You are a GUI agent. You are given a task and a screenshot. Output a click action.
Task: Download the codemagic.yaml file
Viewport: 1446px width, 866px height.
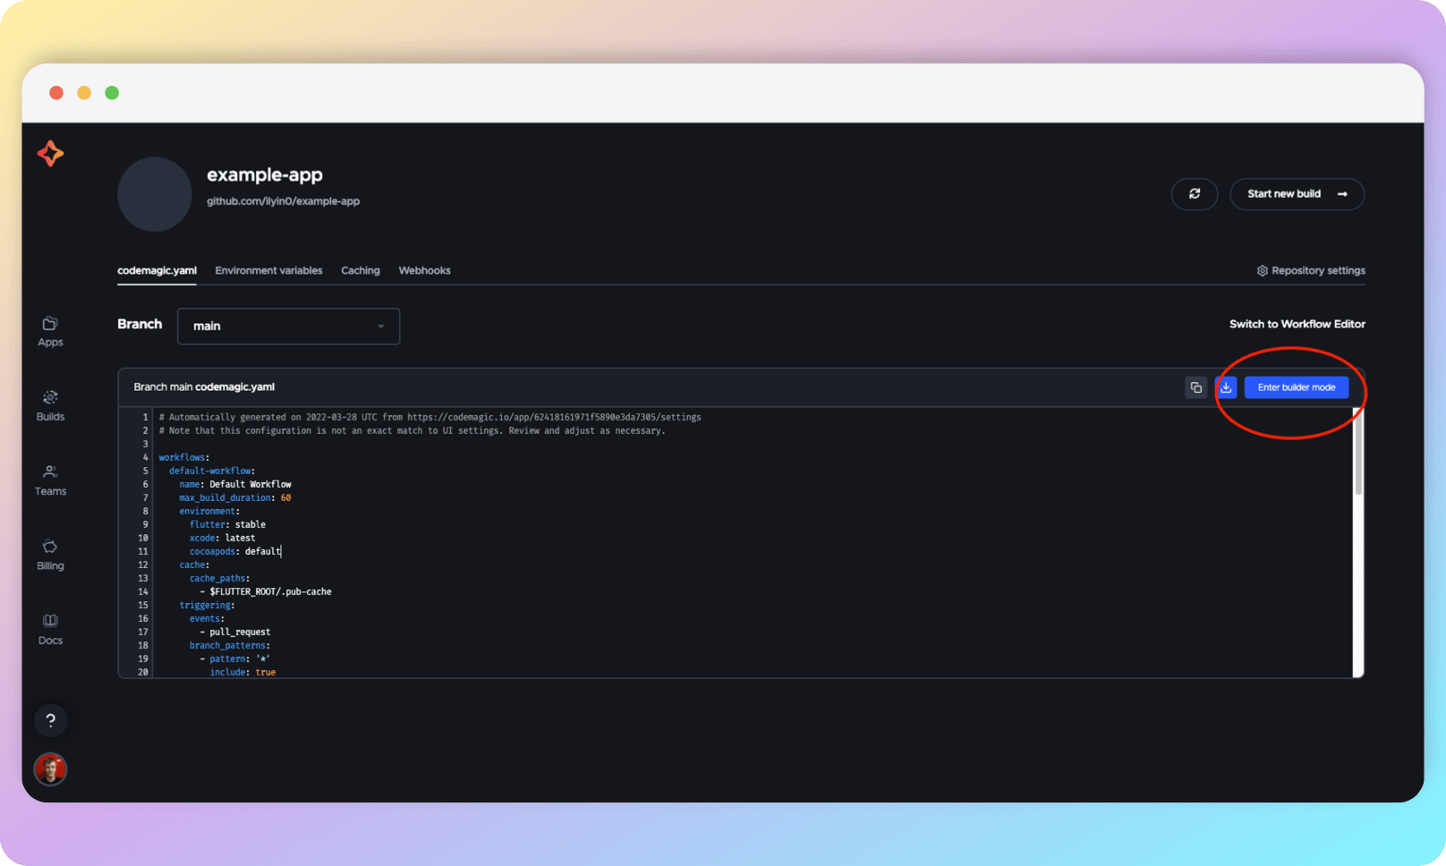[x=1226, y=387]
